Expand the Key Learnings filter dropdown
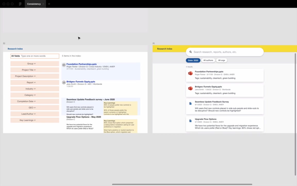Viewport: 297px width, 186px height. click(x=35, y=120)
